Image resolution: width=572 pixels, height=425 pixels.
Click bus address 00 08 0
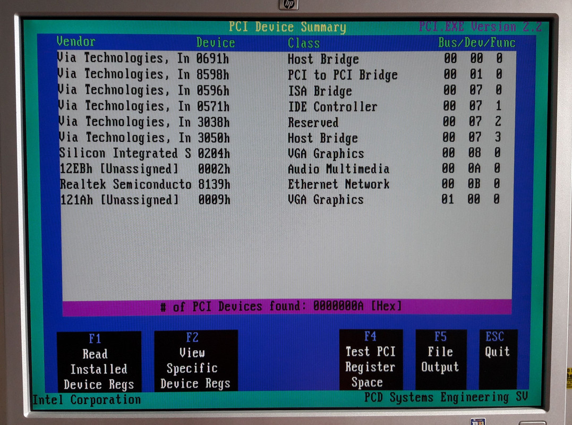tap(471, 152)
